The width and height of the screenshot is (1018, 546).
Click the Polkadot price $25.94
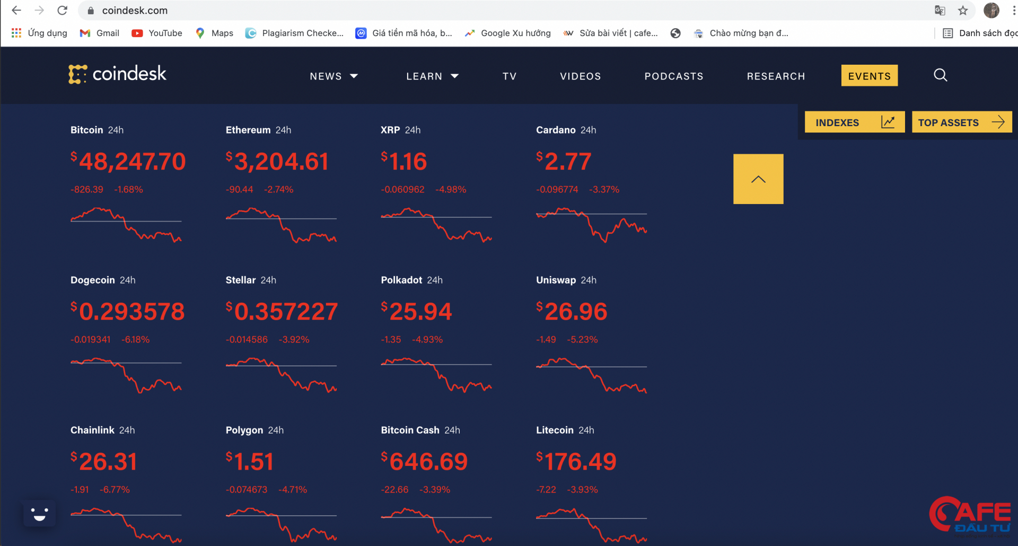[417, 311]
